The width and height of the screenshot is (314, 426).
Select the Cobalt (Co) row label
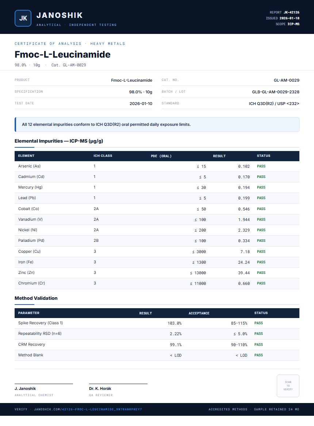[28, 209]
